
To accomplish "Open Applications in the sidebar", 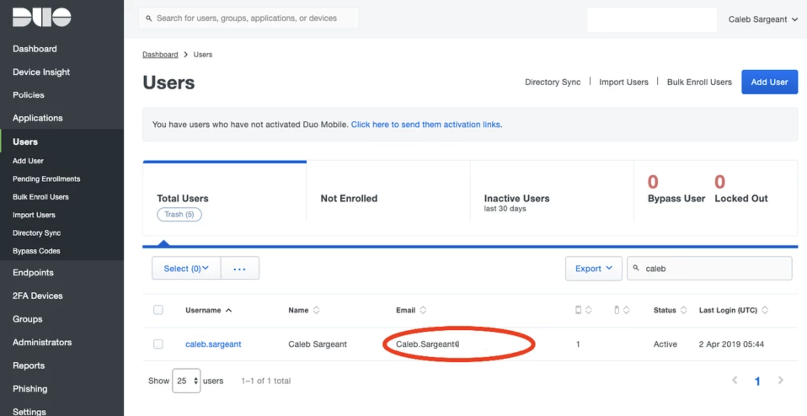I will tap(37, 118).
